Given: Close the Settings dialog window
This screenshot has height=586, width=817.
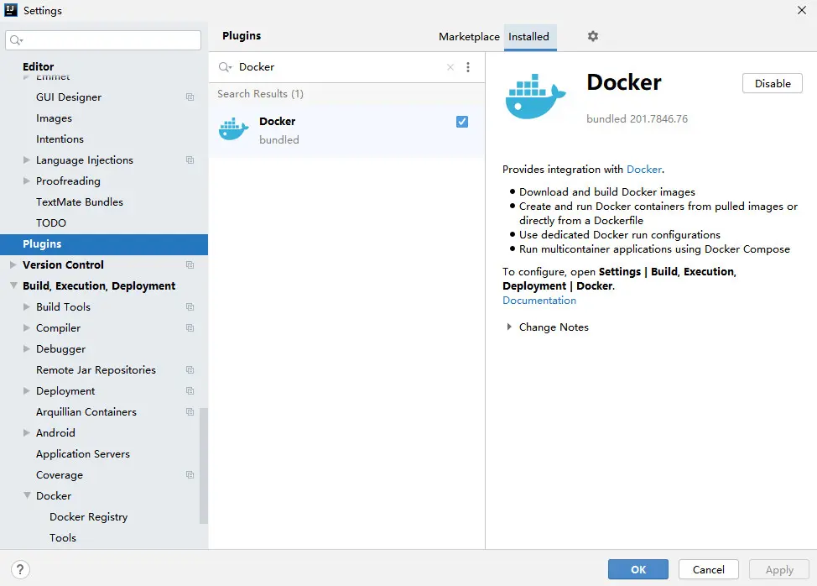Looking at the screenshot, I should pos(801,10).
